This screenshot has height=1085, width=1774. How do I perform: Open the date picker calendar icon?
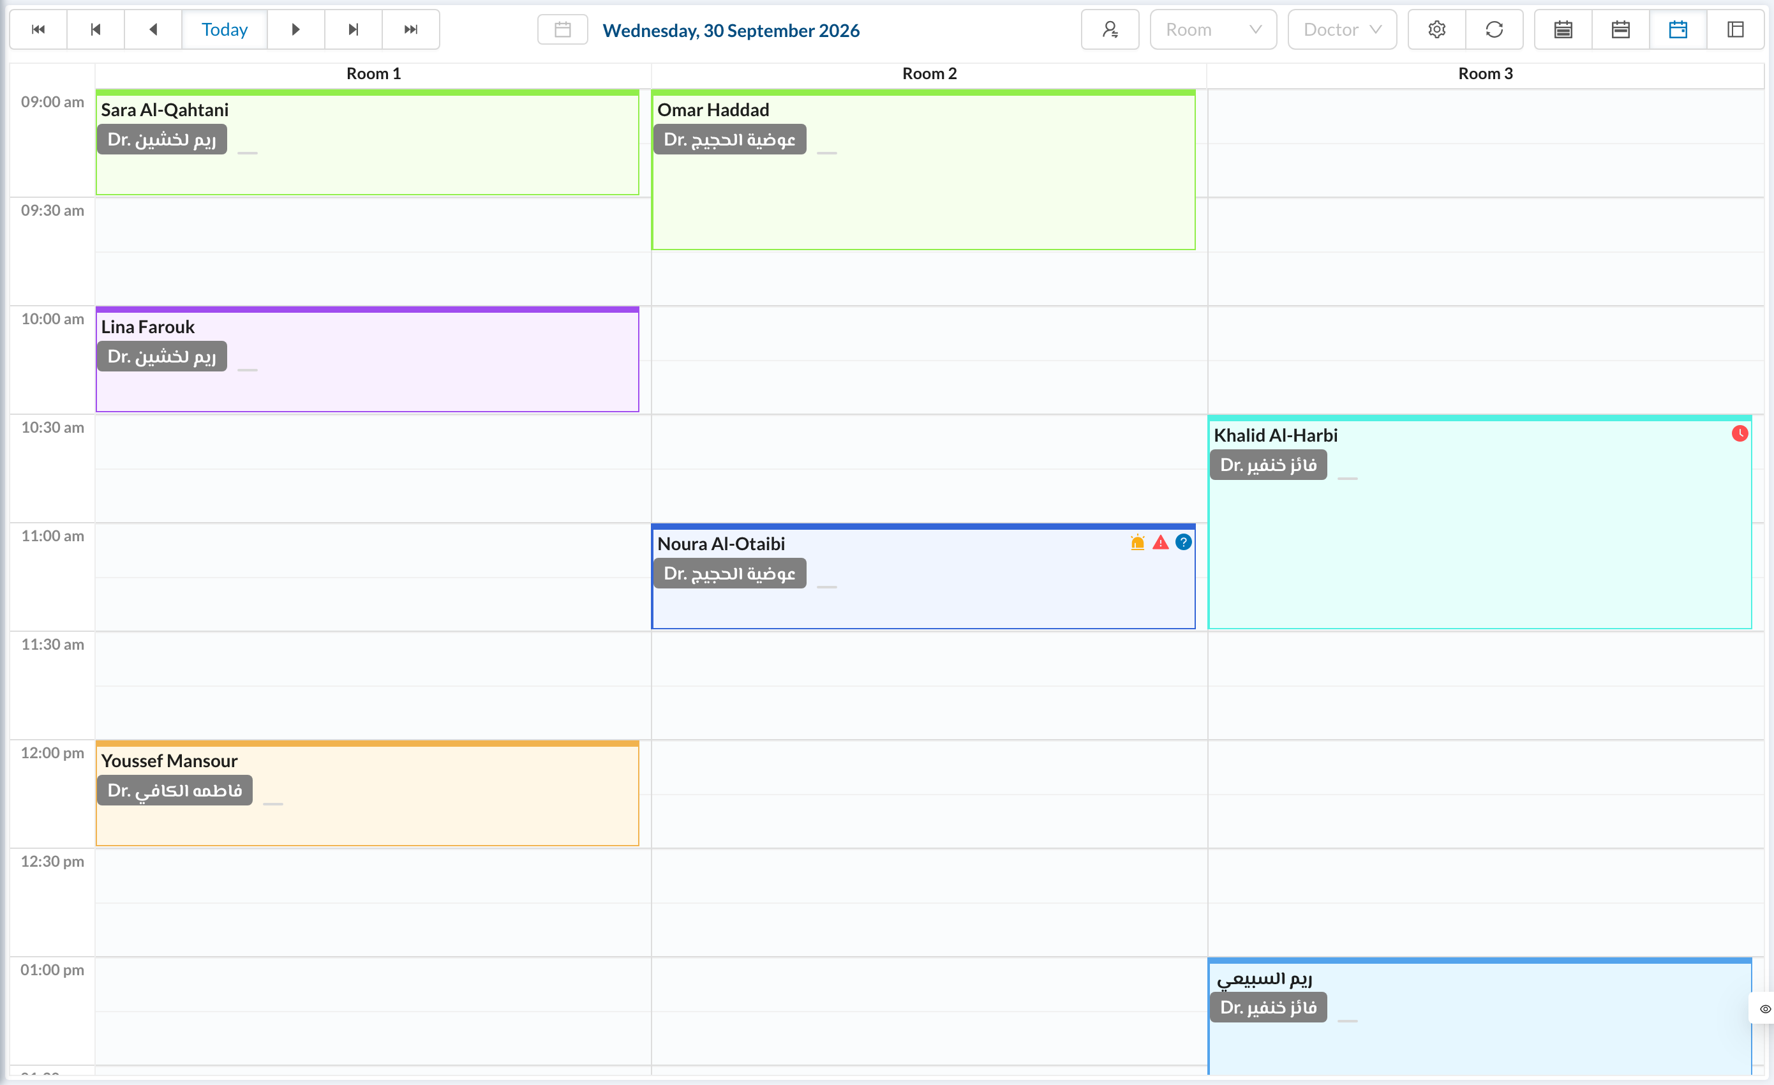pyautogui.click(x=563, y=29)
